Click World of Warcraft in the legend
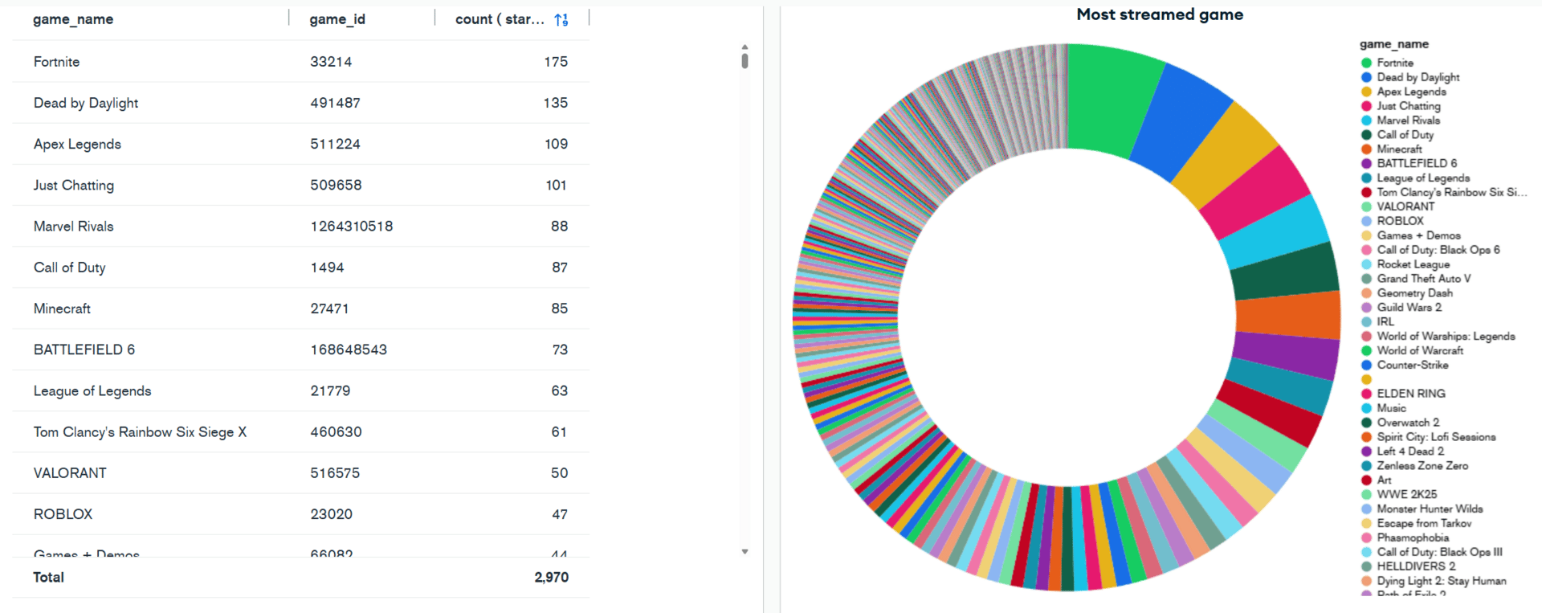The image size is (1542, 613). (1420, 350)
